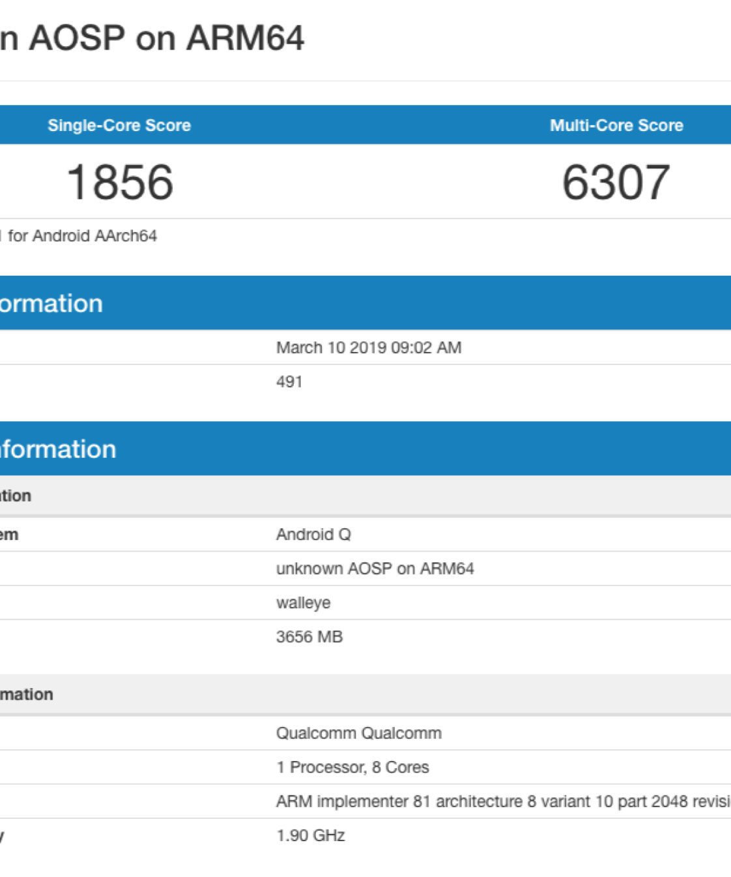Click the value 491 in result information

[x=289, y=381]
